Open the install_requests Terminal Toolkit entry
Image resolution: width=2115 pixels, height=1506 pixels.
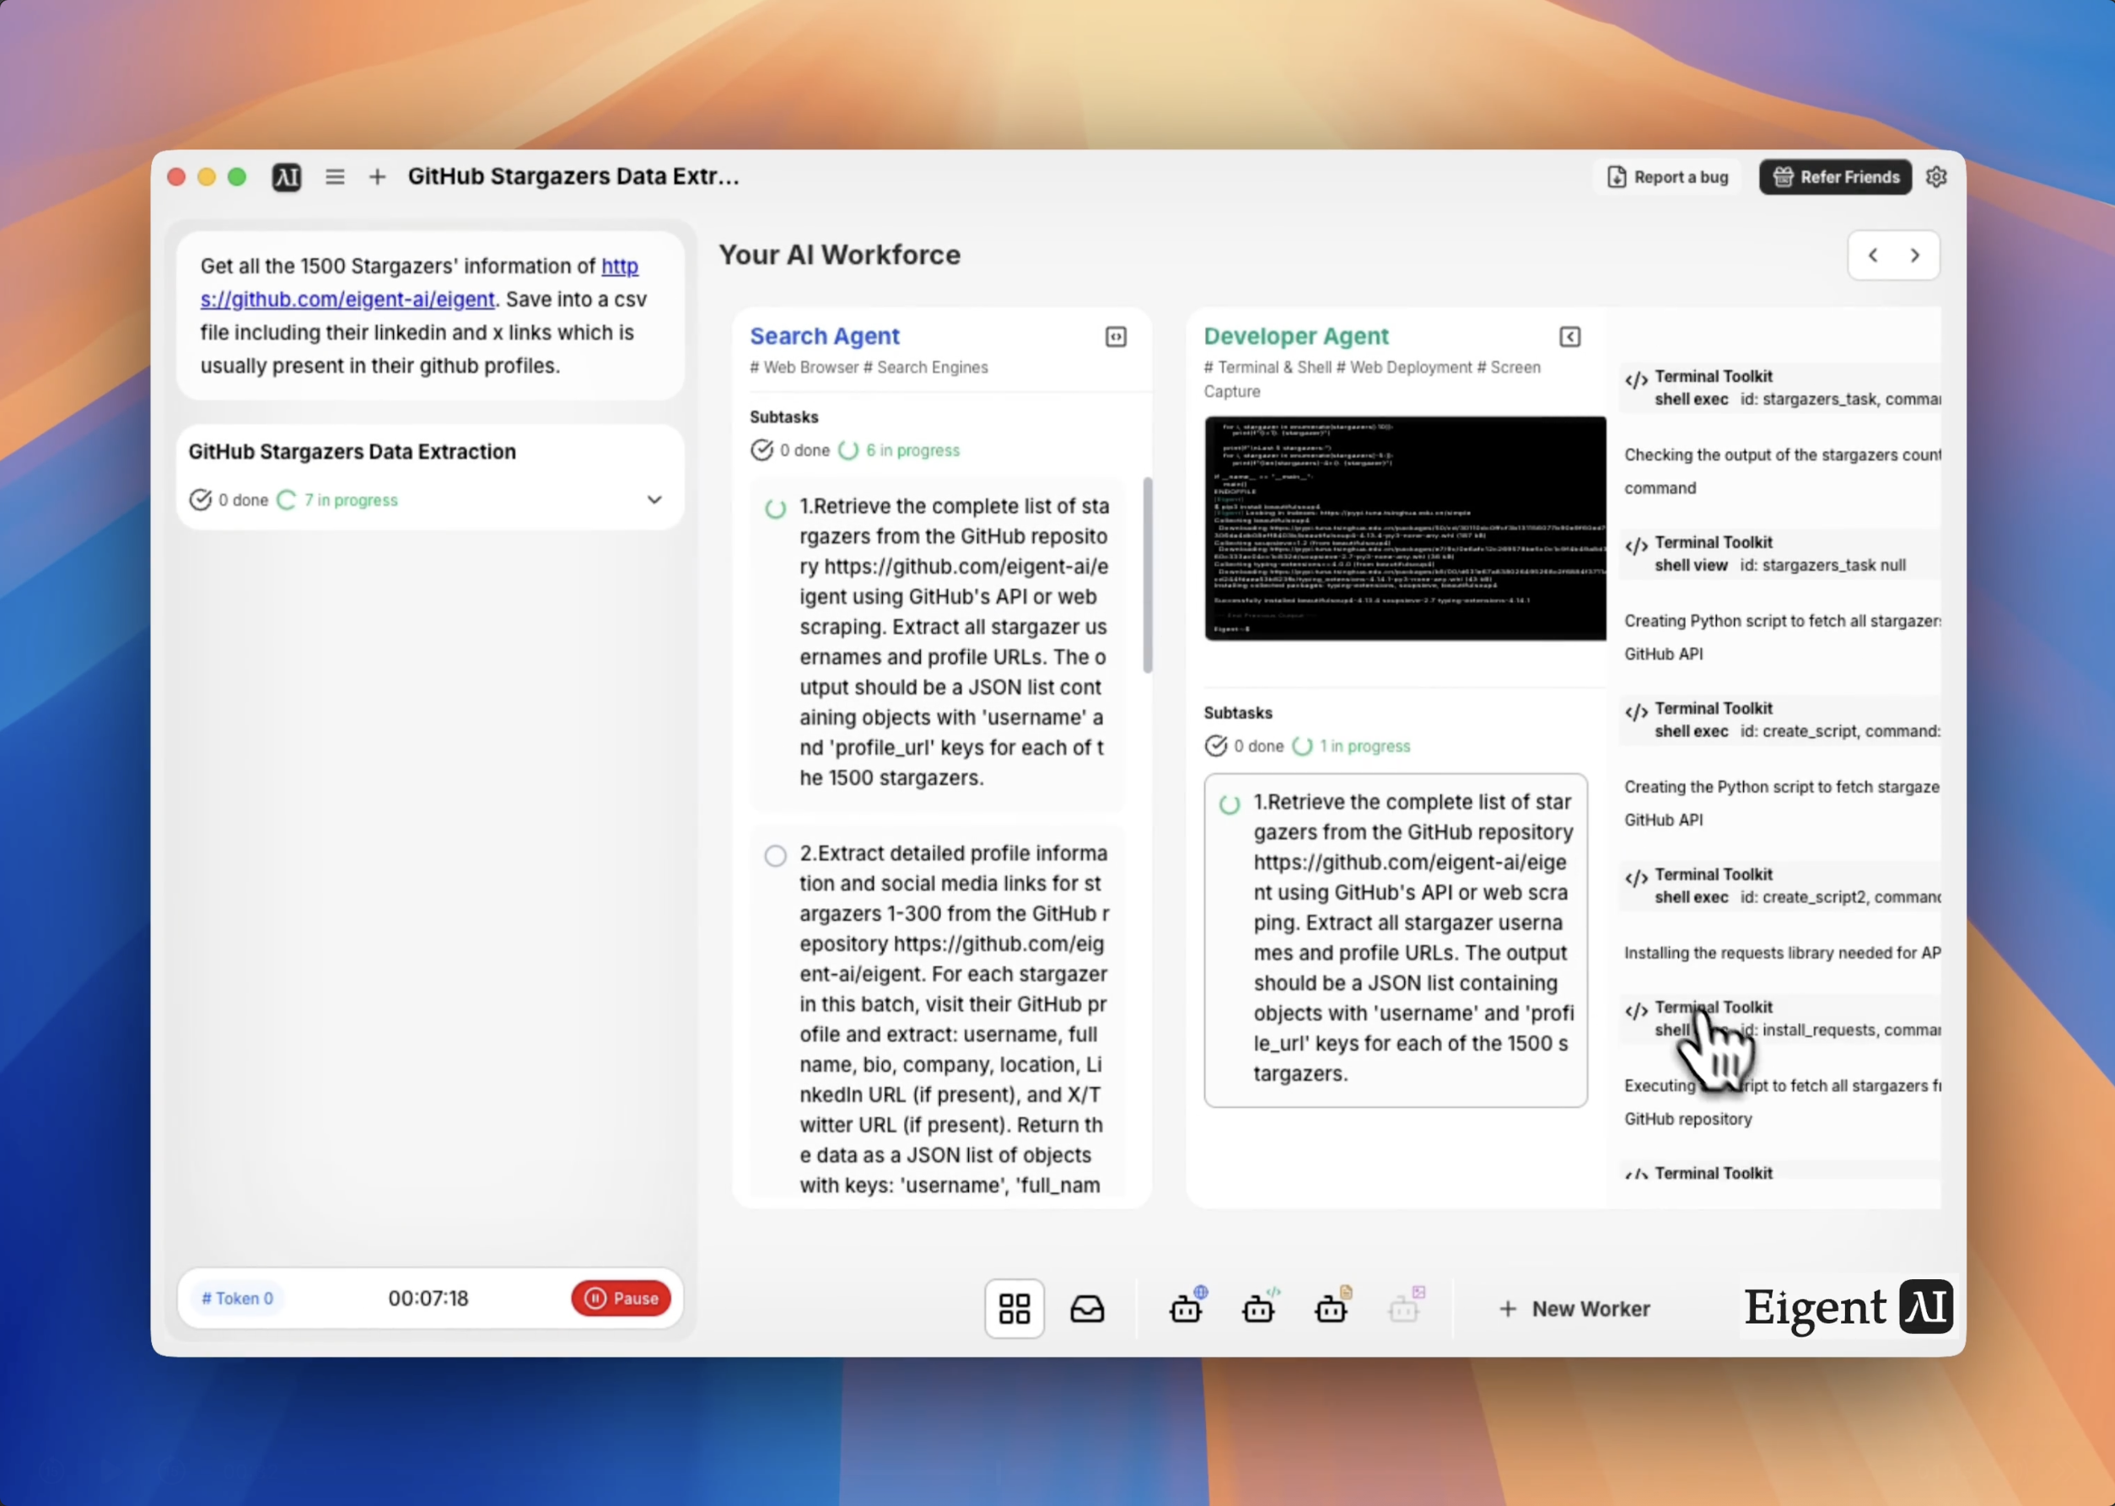point(1780,1019)
